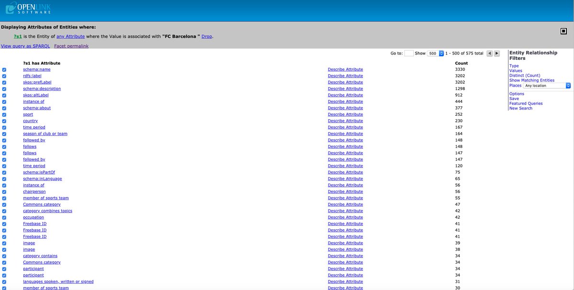Screen dimensions: 574x290
Task: Open the chairperson attribute link
Action: [x=34, y=191]
